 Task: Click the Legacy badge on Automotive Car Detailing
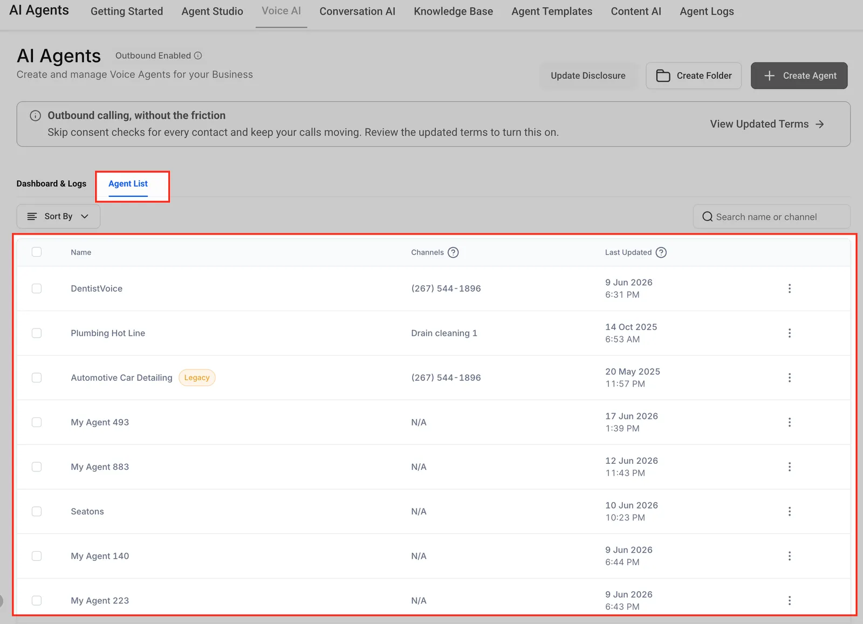pos(197,378)
